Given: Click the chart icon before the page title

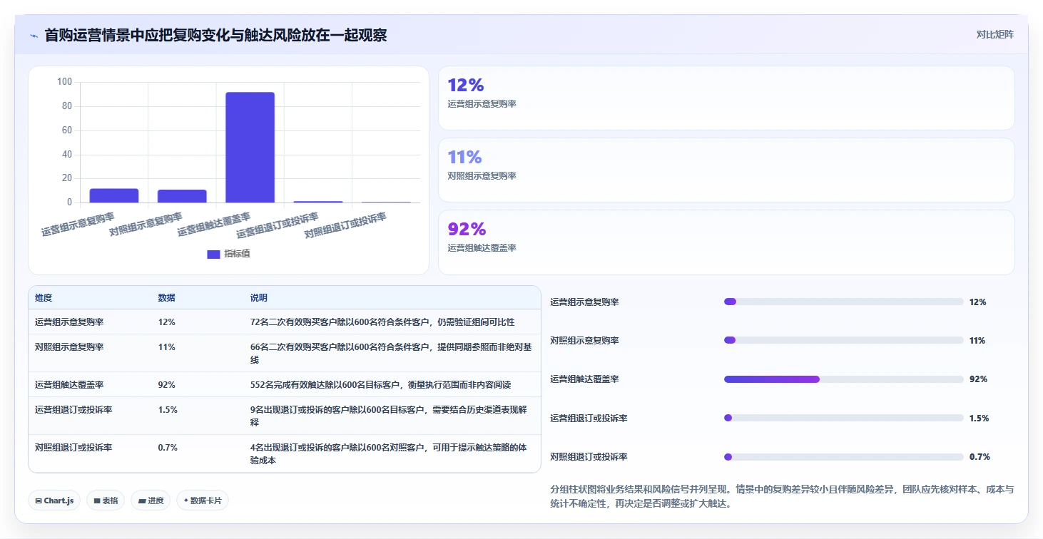Looking at the screenshot, I should tap(34, 35).
